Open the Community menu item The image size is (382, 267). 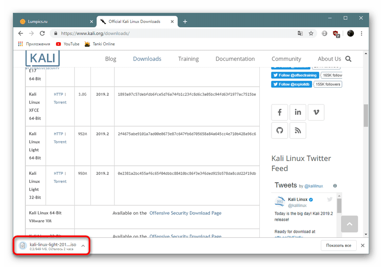(x=286, y=59)
